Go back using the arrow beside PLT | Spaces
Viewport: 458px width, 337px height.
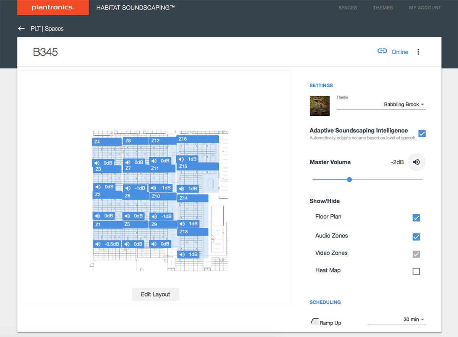click(21, 29)
